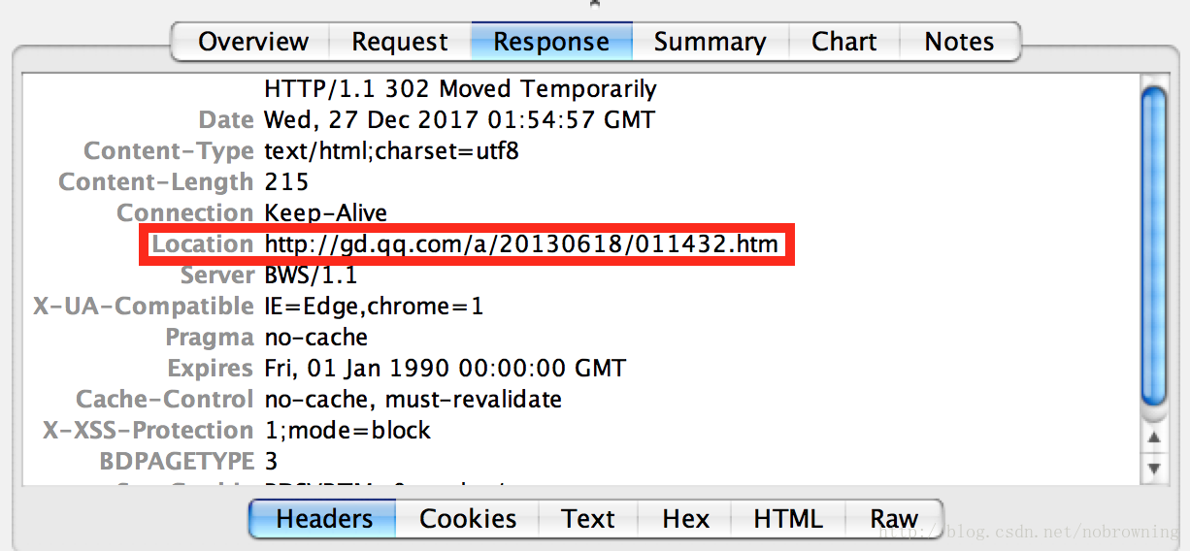Switch to the Chart tab
Screen dimensions: 1190x551
tap(843, 42)
